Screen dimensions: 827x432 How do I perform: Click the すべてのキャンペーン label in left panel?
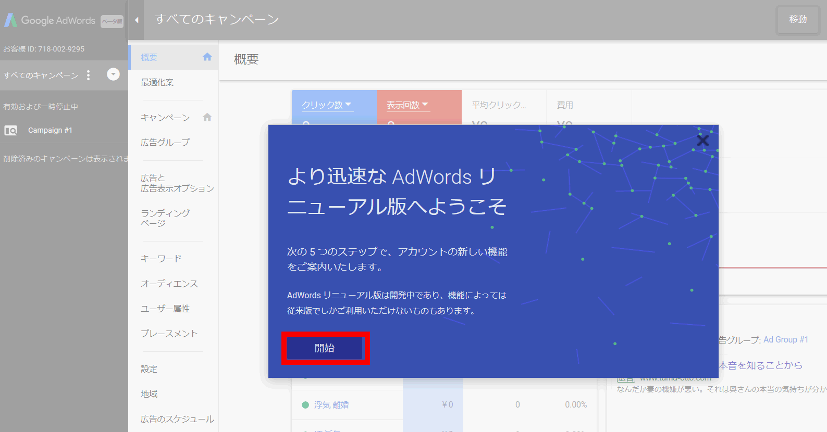pyautogui.click(x=41, y=75)
